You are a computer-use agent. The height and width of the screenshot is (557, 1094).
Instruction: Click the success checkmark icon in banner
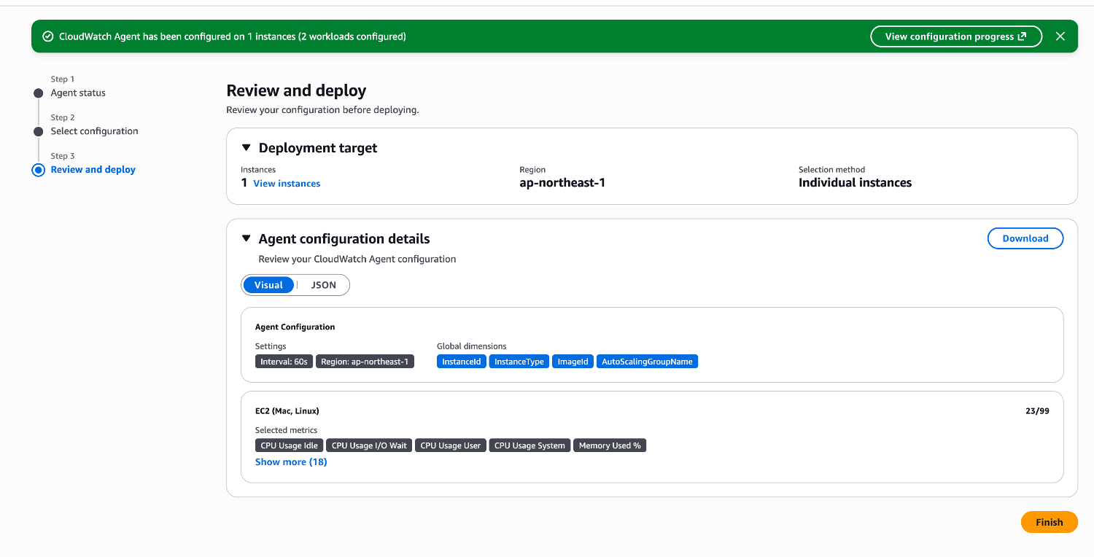point(48,36)
